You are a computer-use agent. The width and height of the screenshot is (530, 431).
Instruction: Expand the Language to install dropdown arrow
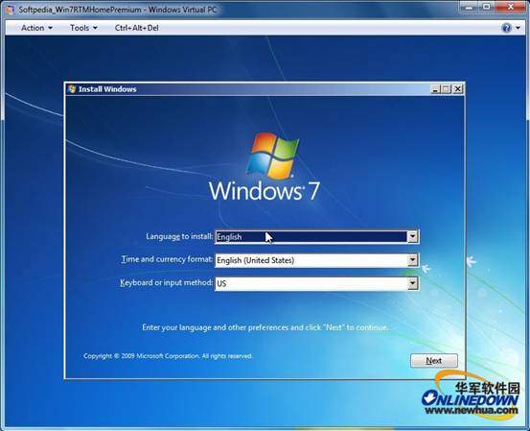coord(412,237)
